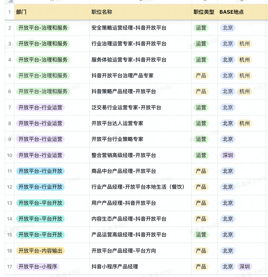This screenshot has height=277, width=268.
Task: Click 内容生态产品经理-抖音开放平台 cell
Action: click(141, 219)
